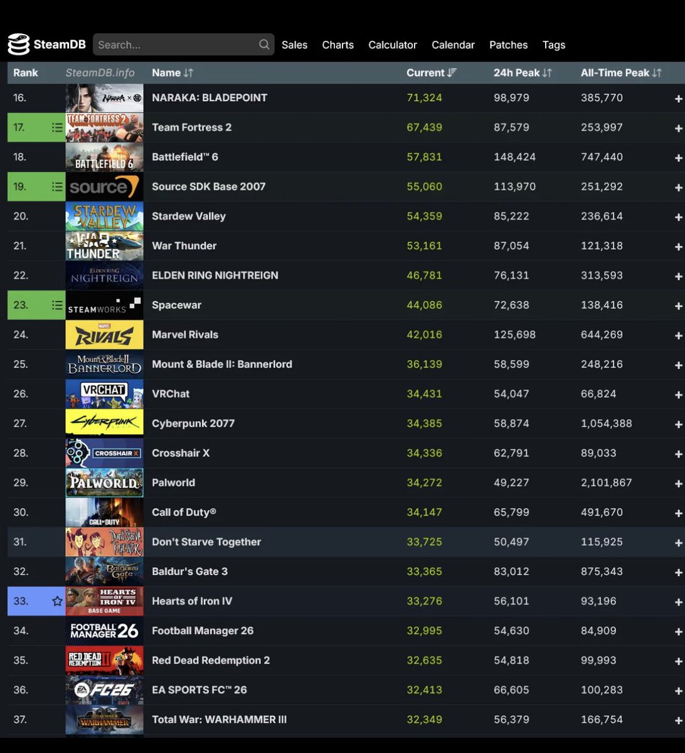The width and height of the screenshot is (685, 753).
Task: Open the Charts menu
Action: pos(337,45)
